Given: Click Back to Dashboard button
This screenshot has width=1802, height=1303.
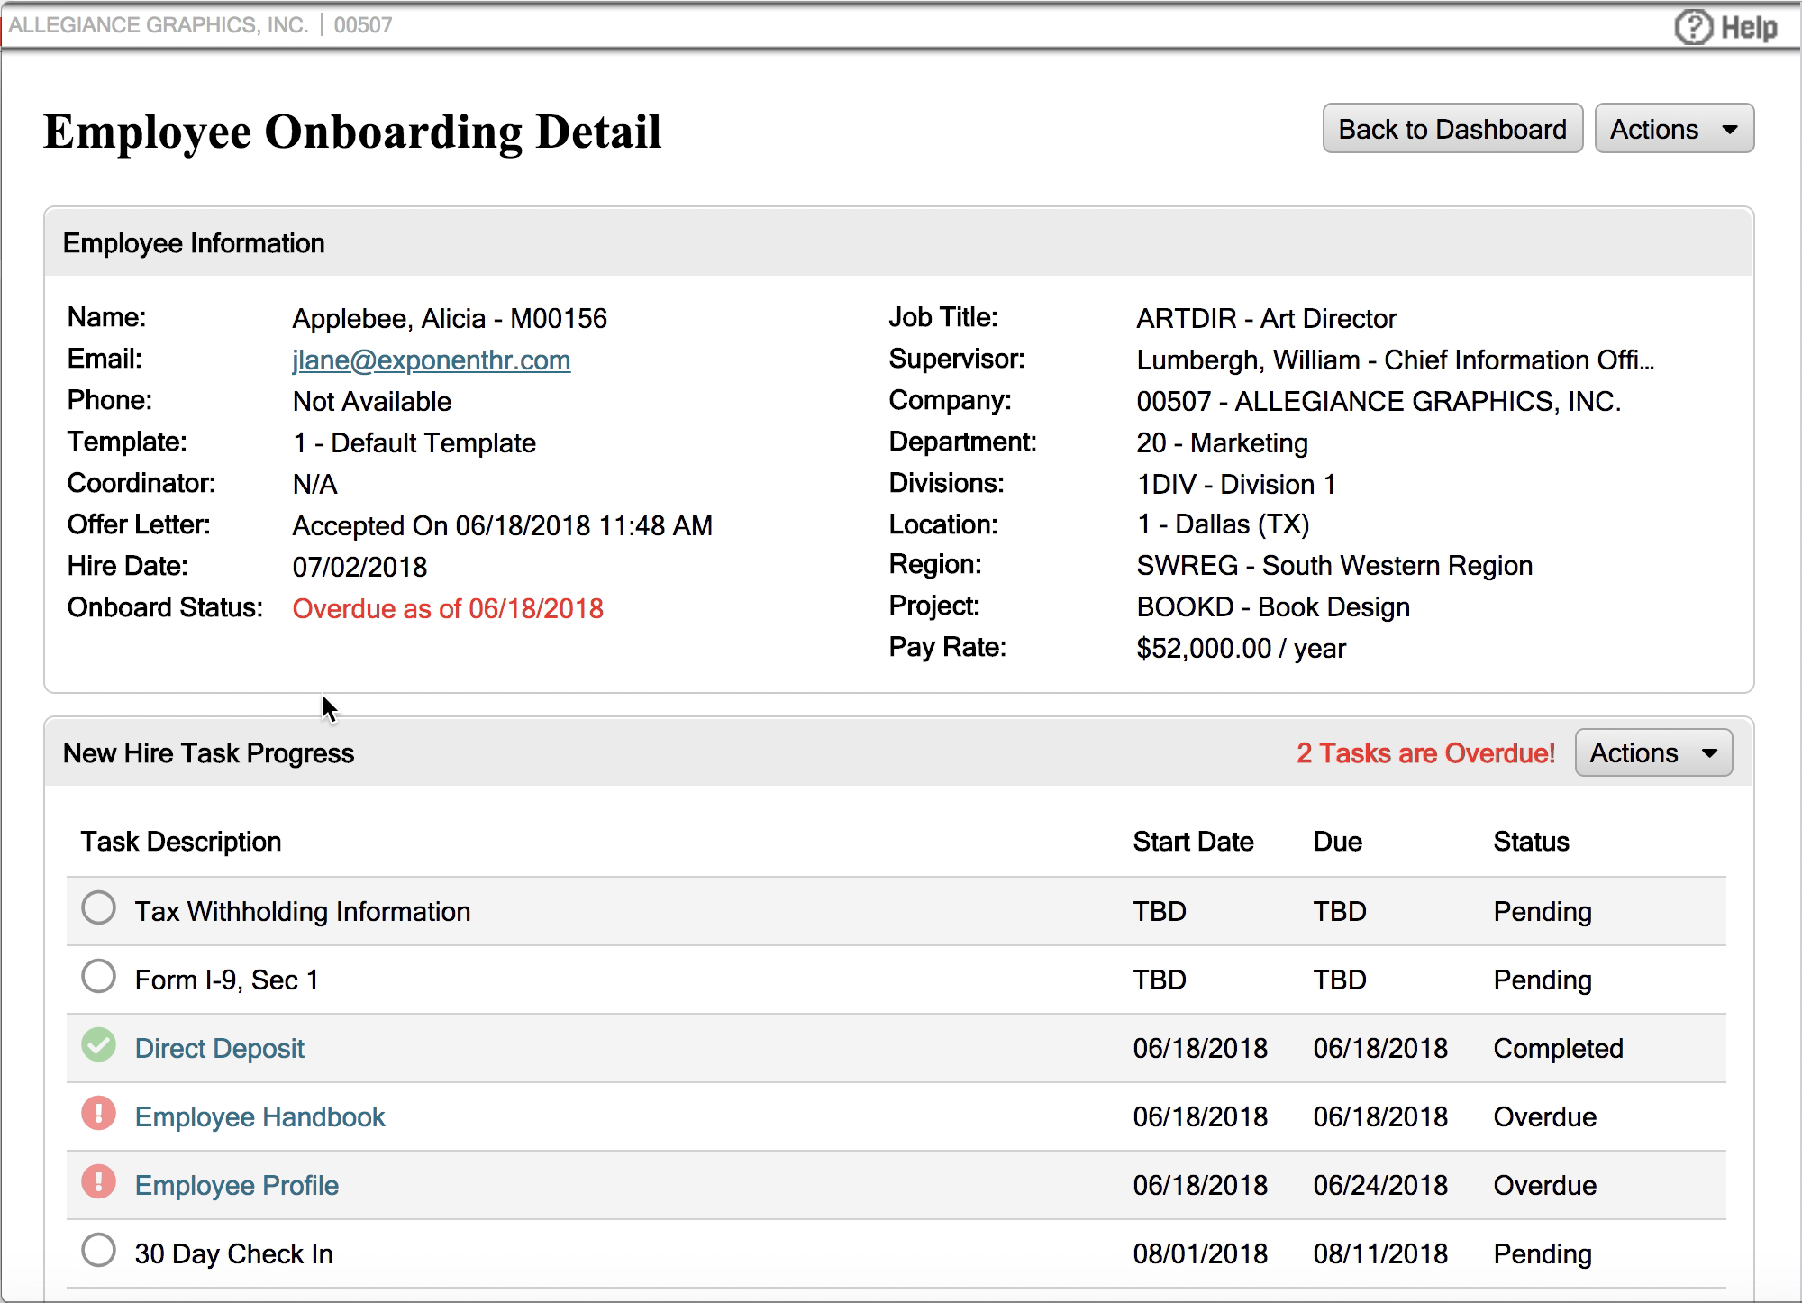Looking at the screenshot, I should (x=1452, y=129).
